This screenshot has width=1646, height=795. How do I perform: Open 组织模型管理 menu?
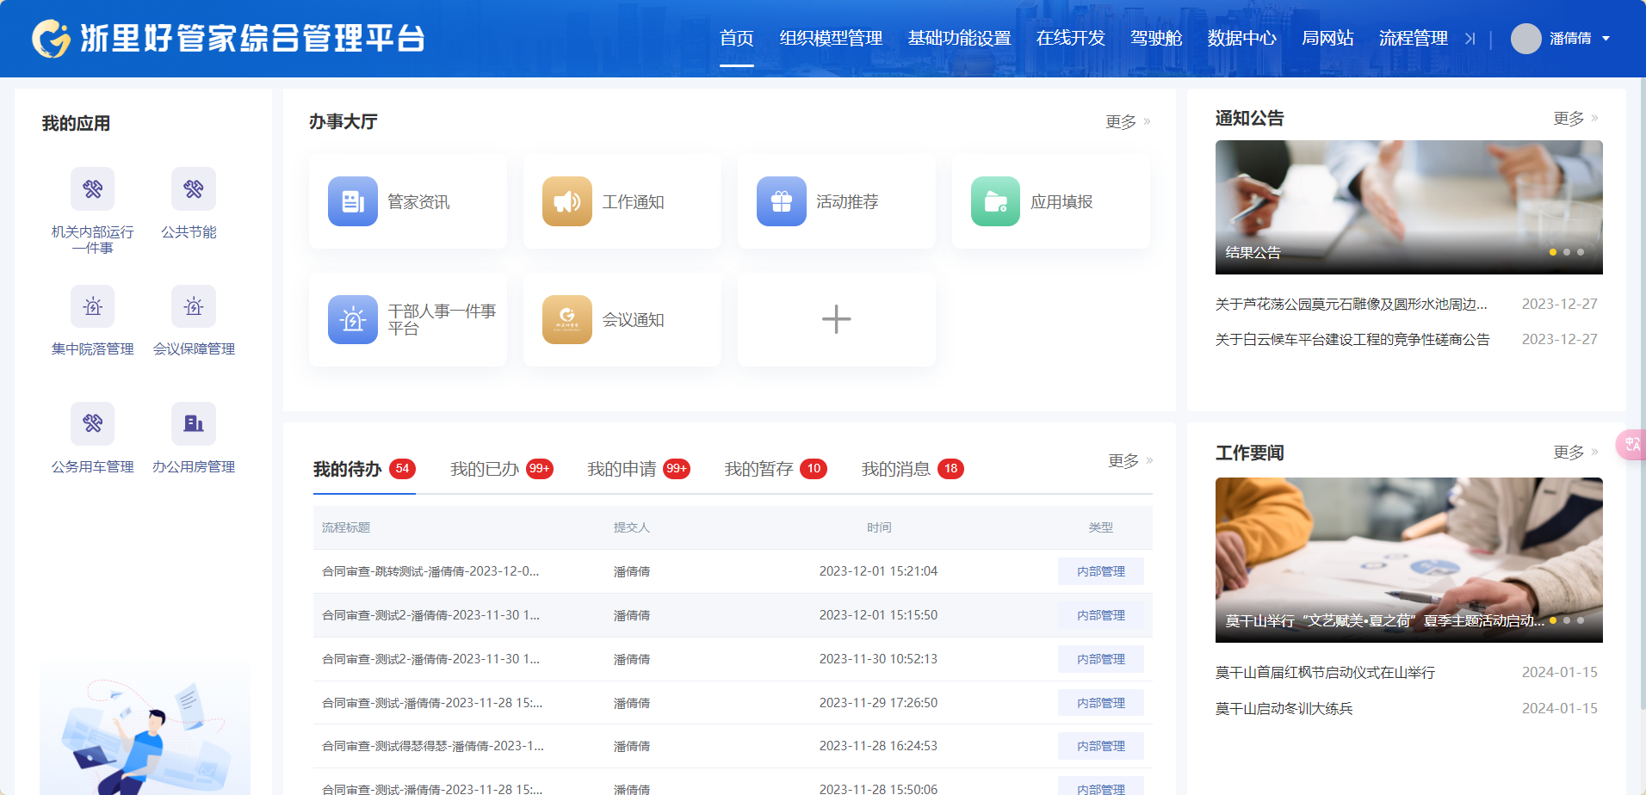tap(831, 39)
